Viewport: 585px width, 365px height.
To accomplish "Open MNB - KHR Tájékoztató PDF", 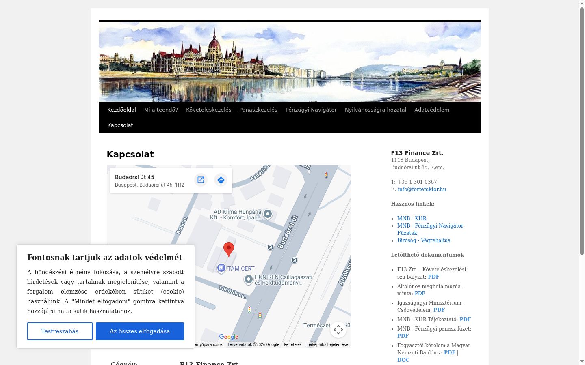I will click(x=465, y=319).
